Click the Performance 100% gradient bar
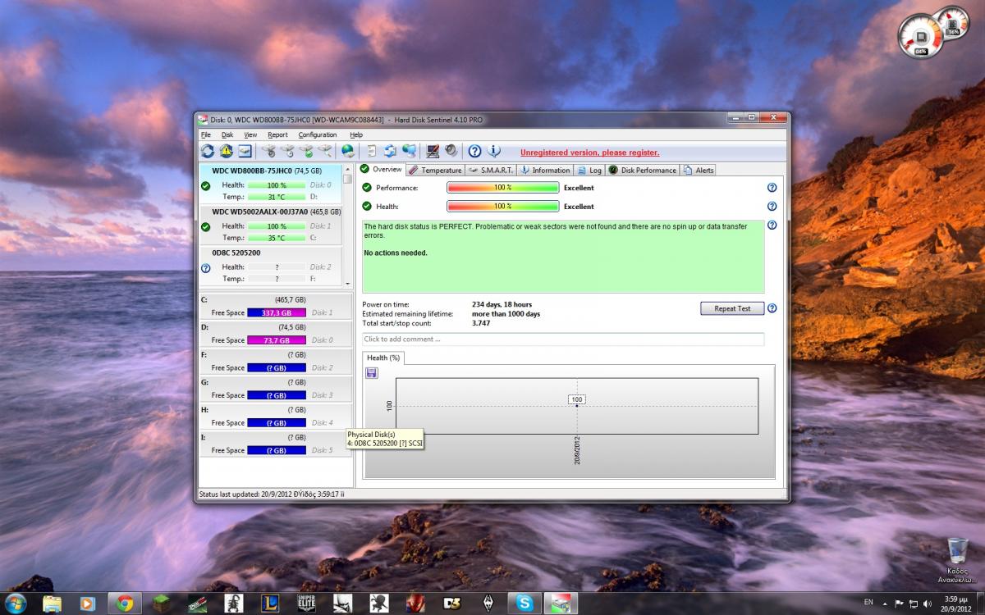 (x=503, y=188)
